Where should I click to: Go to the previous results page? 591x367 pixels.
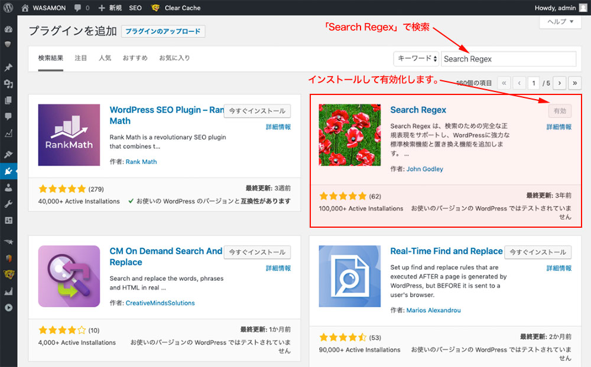519,83
